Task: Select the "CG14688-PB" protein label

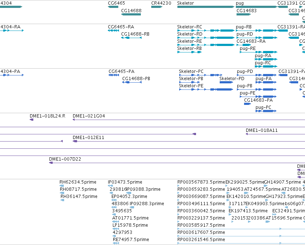Action: pos(136,79)
